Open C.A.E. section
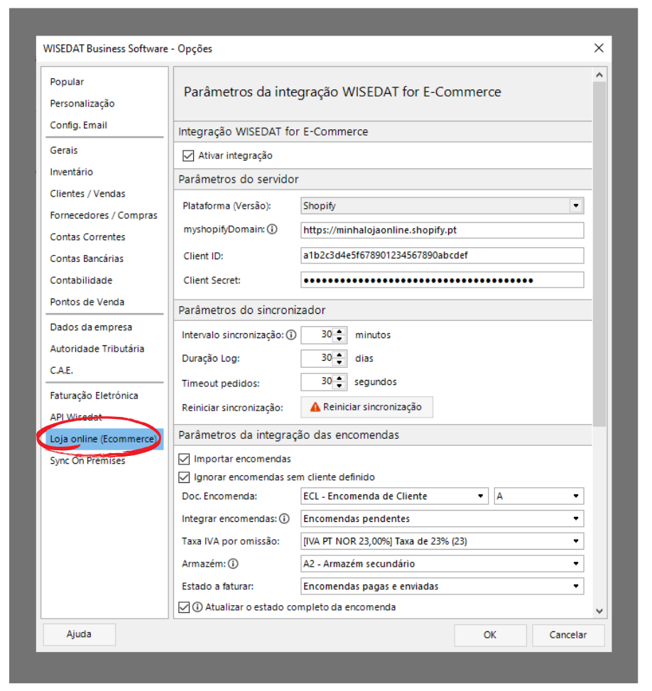 62,371
